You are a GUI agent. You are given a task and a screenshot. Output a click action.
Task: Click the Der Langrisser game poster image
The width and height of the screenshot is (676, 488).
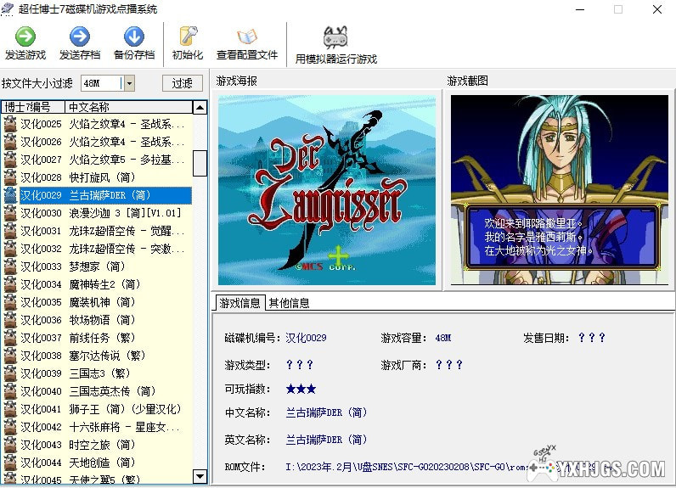327,190
